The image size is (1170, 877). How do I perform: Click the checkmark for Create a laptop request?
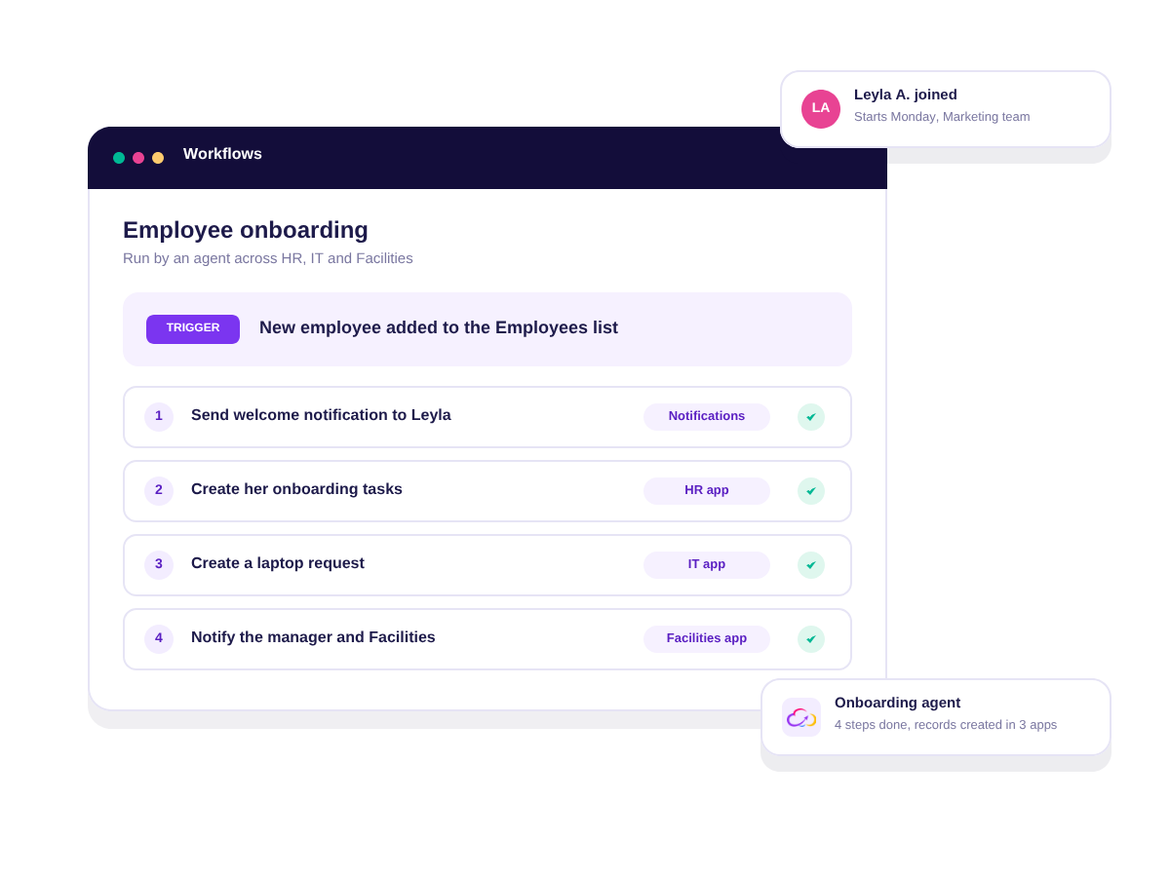coord(811,565)
